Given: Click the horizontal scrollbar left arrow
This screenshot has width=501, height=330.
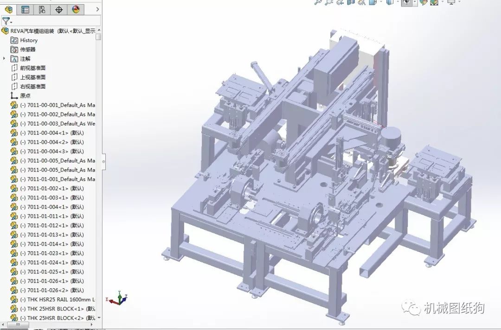Looking at the screenshot, I should 2,324.
